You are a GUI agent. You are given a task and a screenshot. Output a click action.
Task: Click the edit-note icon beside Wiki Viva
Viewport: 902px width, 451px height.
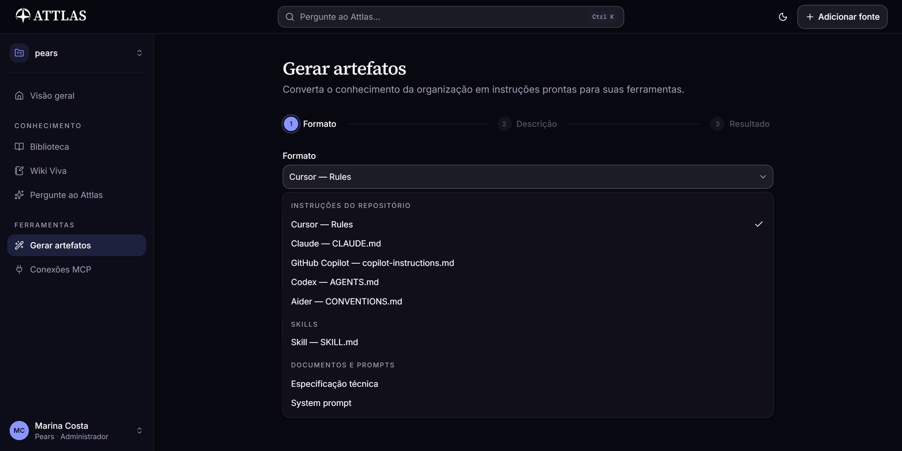[19, 171]
